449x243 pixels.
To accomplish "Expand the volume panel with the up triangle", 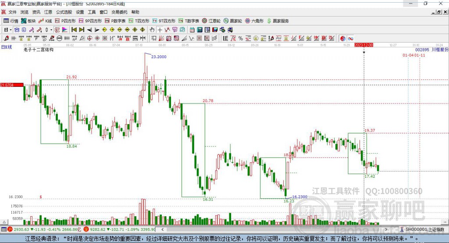I will [x=4, y=222].
